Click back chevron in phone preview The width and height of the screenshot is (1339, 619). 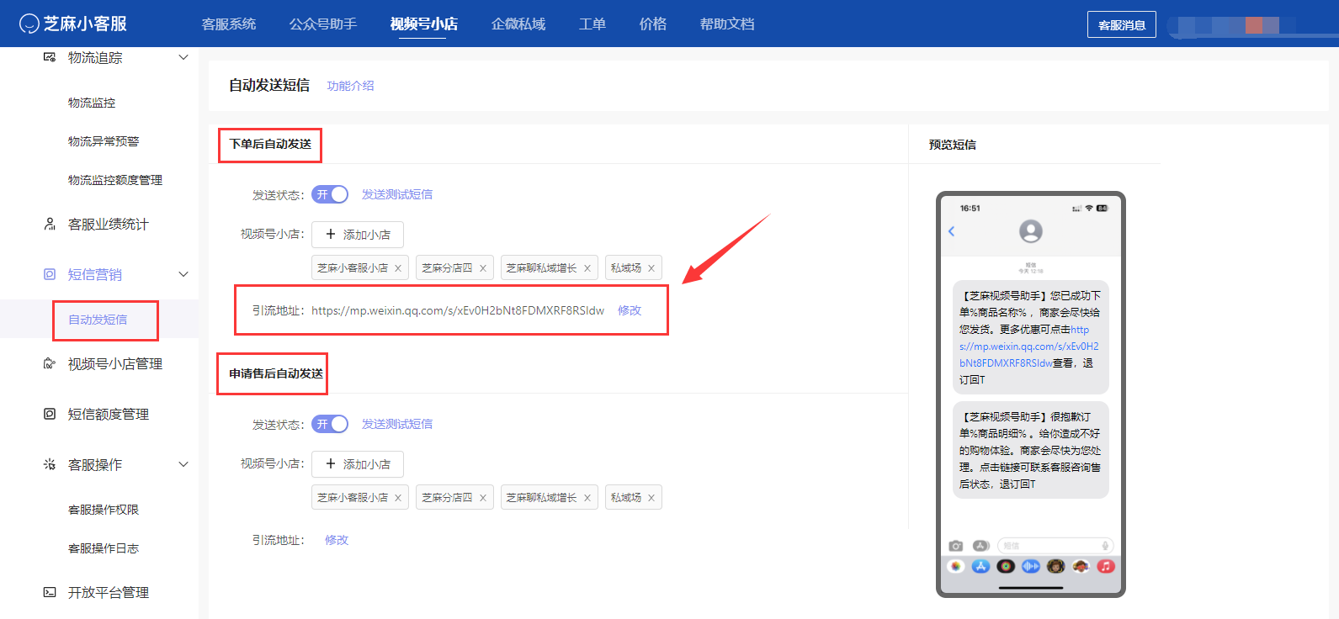[x=952, y=231]
